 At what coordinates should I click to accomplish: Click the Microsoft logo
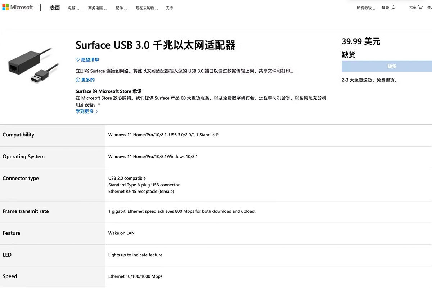pyautogui.click(x=17, y=8)
